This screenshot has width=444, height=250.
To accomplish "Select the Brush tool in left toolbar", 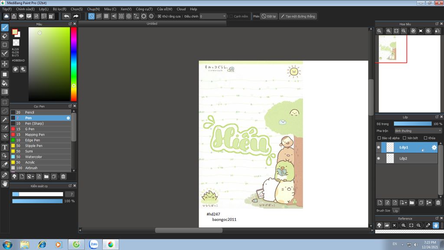I will [5, 27].
